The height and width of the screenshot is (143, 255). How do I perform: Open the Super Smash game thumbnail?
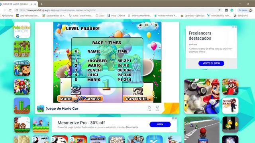coord(230,106)
